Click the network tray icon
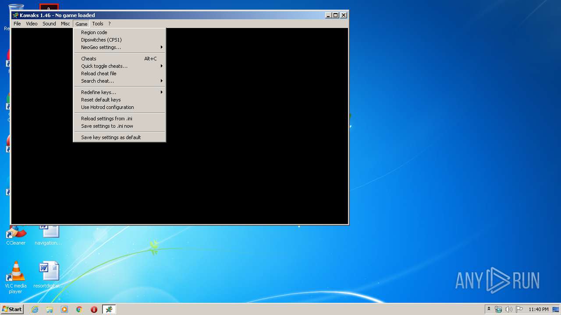 [498, 309]
